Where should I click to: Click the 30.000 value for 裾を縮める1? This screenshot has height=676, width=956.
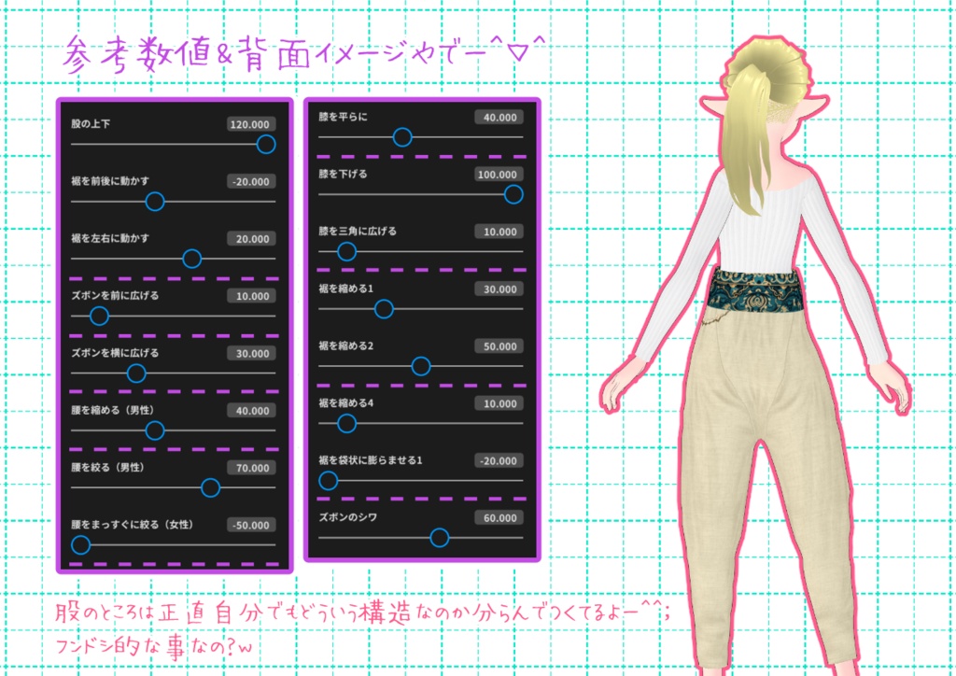coord(499,289)
